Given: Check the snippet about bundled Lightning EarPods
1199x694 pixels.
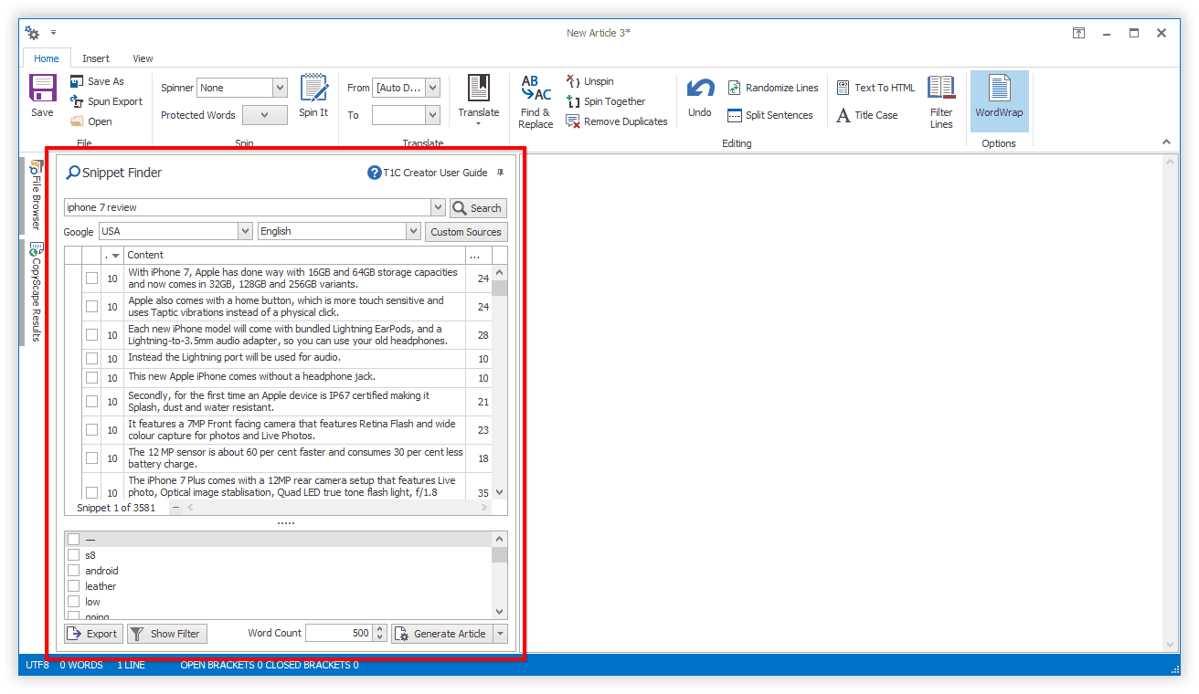Looking at the screenshot, I should click(91, 335).
